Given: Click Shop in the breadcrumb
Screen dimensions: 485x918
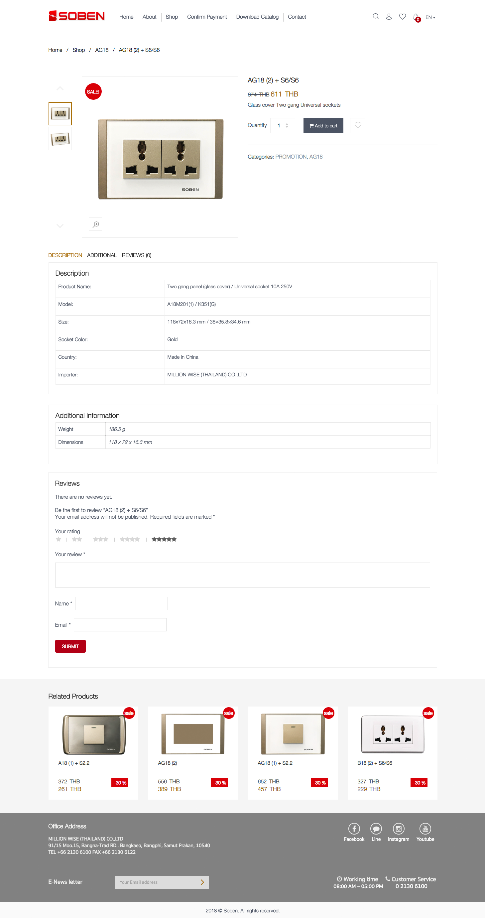Looking at the screenshot, I should tap(78, 50).
